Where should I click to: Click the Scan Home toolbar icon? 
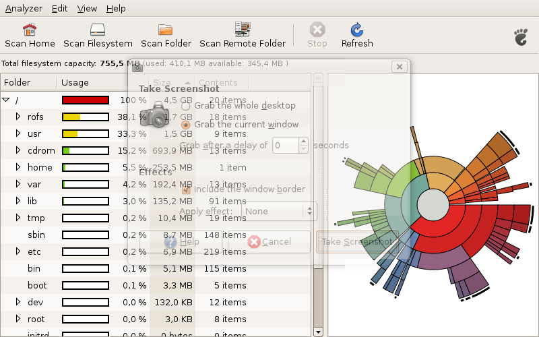click(x=30, y=30)
